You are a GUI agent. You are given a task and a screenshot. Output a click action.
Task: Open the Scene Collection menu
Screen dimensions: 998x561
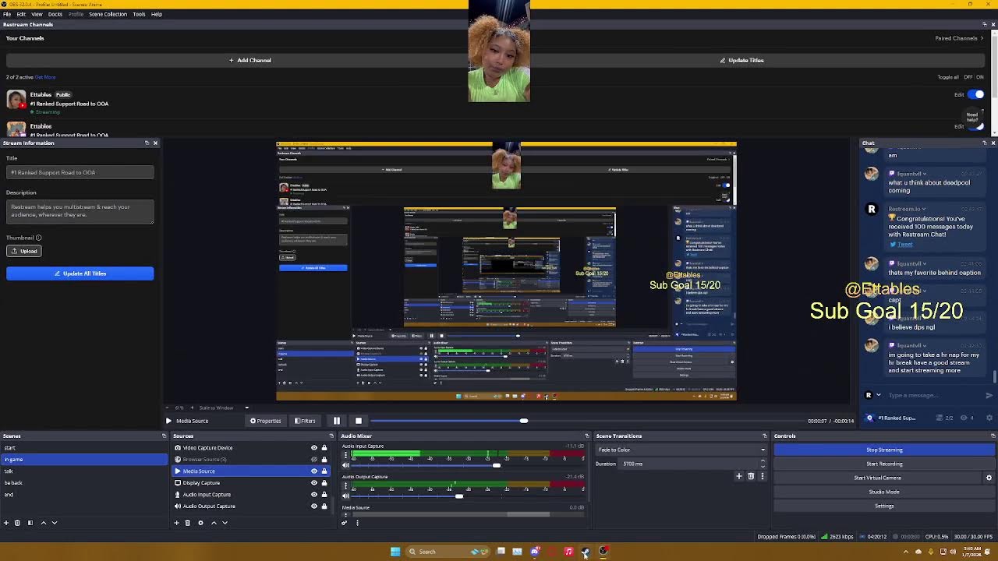click(108, 14)
